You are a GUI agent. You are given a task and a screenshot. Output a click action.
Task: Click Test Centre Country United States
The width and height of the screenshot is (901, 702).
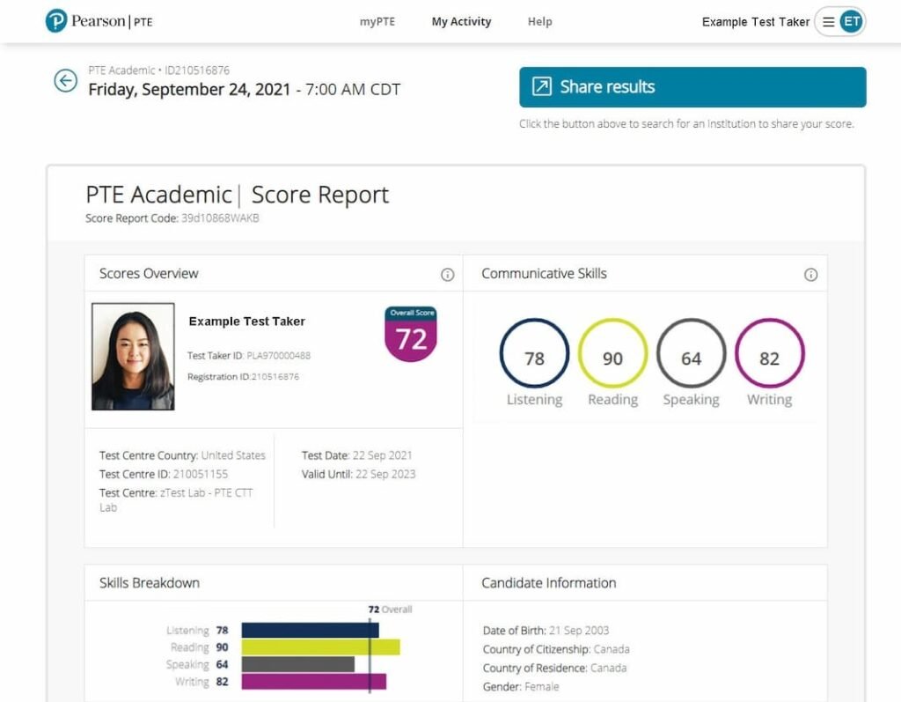click(182, 455)
